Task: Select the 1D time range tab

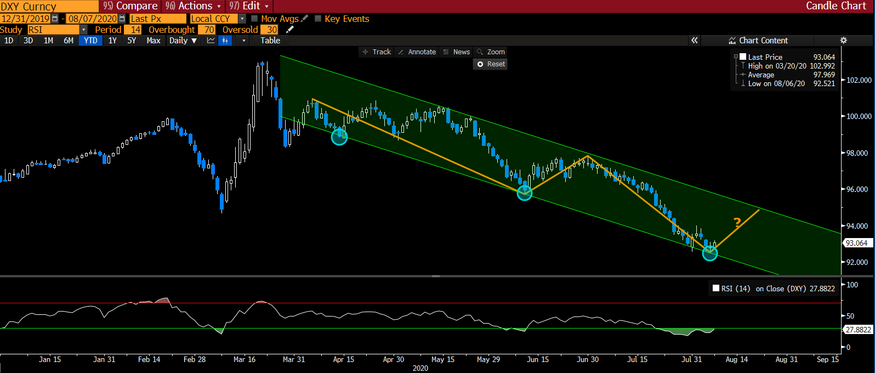Action: 9,41
